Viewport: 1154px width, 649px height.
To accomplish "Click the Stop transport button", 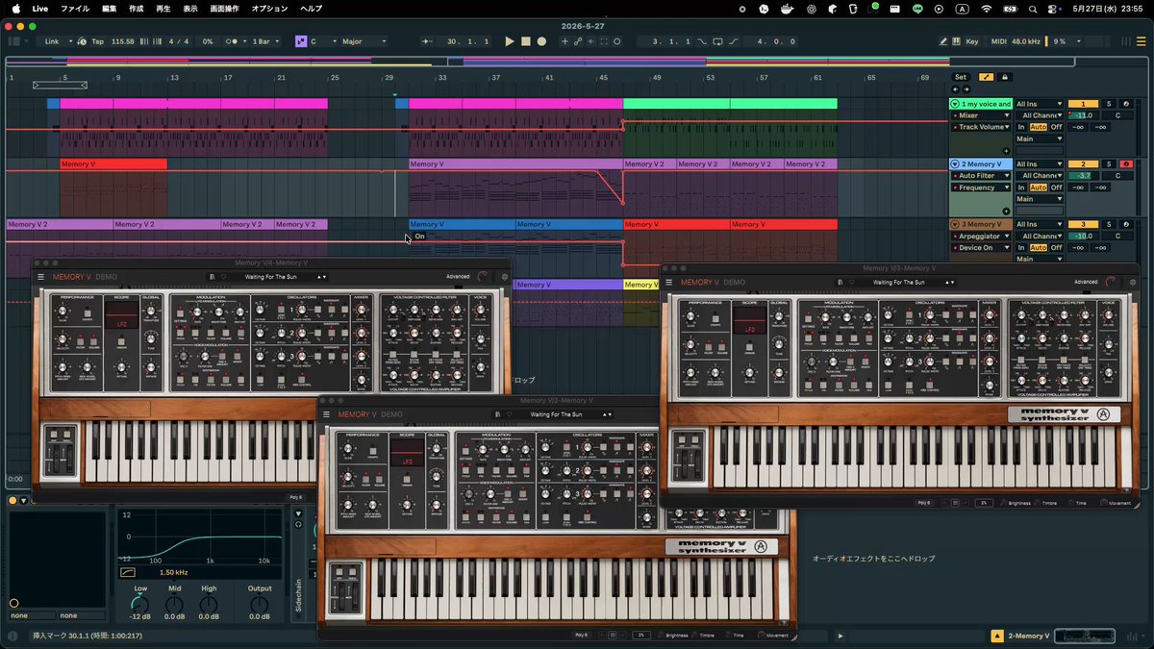I will coord(526,41).
